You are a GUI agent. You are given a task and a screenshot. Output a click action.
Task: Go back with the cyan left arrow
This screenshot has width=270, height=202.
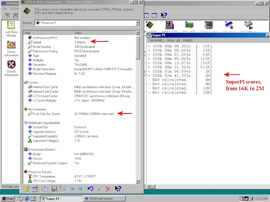[73, 189]
